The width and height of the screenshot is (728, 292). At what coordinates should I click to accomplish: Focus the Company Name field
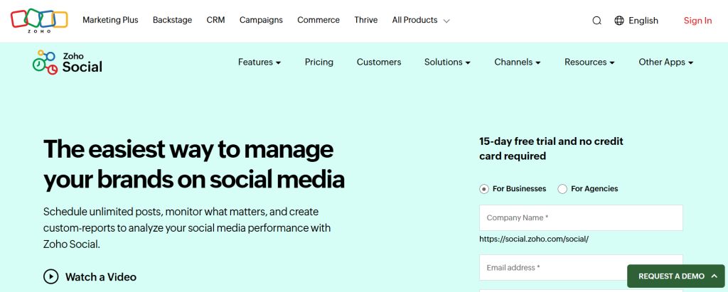[581, 217]
